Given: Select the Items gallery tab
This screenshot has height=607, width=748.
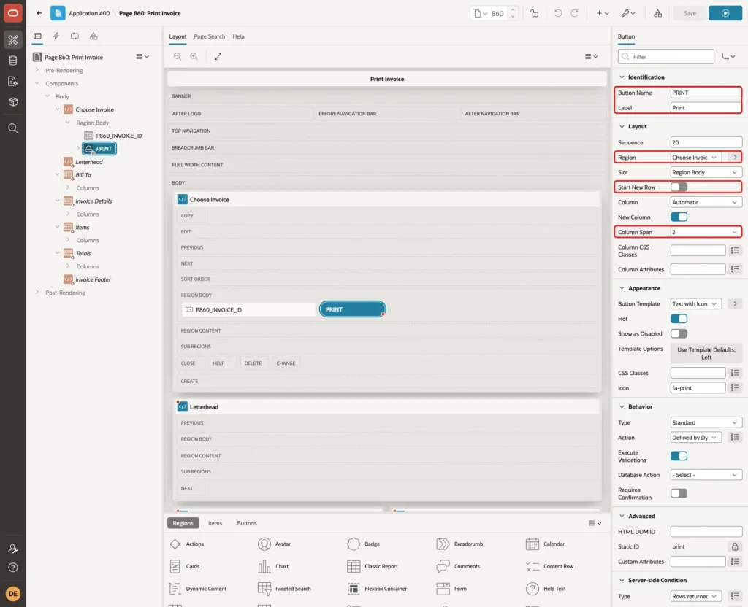Looking at the screenshot, I should pyautogui.click(x=215, y=523).
